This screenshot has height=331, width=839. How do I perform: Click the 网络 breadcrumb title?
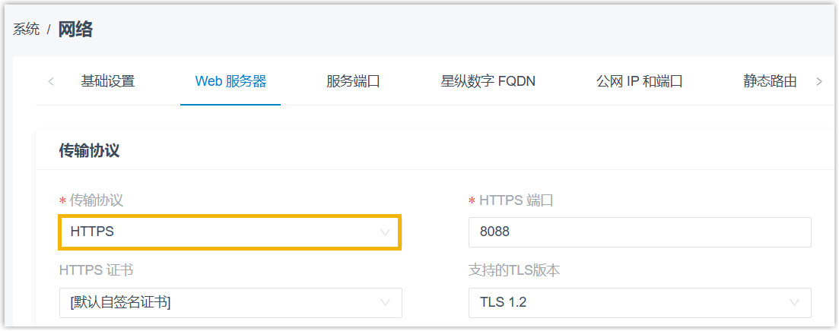pos(75,30)
